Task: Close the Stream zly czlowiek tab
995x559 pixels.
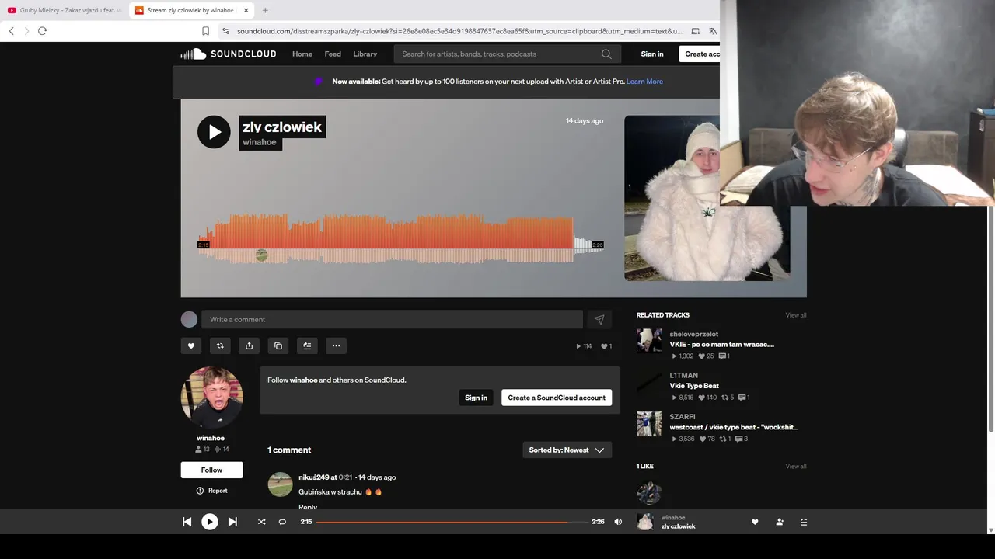Action: (246, 10)
